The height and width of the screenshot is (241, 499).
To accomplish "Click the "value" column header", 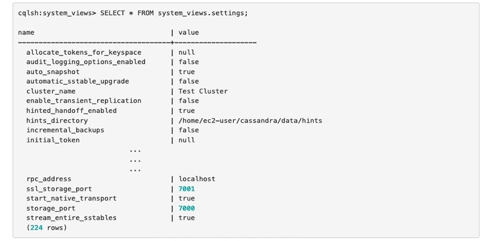I will point(189,33).
